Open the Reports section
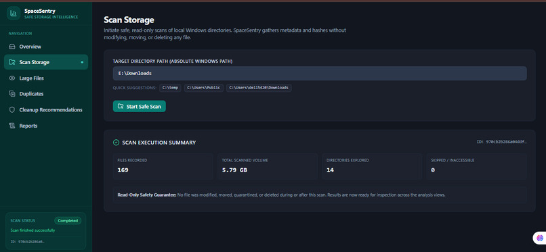 [46, 126]
